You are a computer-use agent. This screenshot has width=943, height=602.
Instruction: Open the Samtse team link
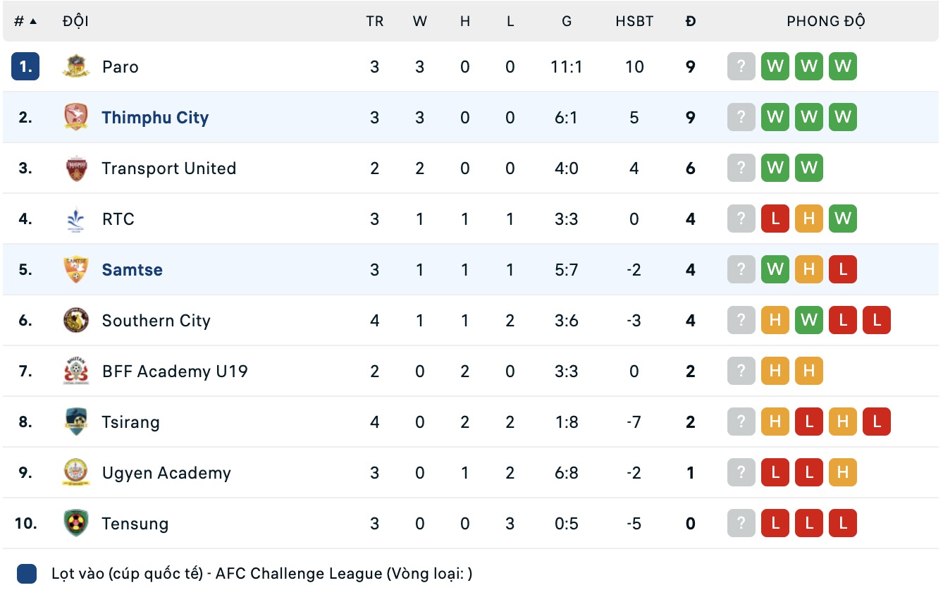(132, 270)
